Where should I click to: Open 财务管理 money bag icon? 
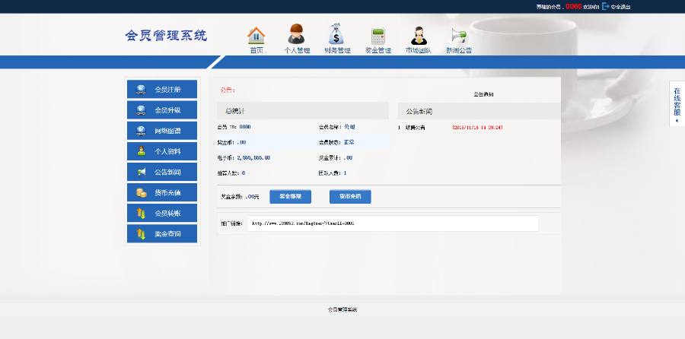tap(337, 34)
